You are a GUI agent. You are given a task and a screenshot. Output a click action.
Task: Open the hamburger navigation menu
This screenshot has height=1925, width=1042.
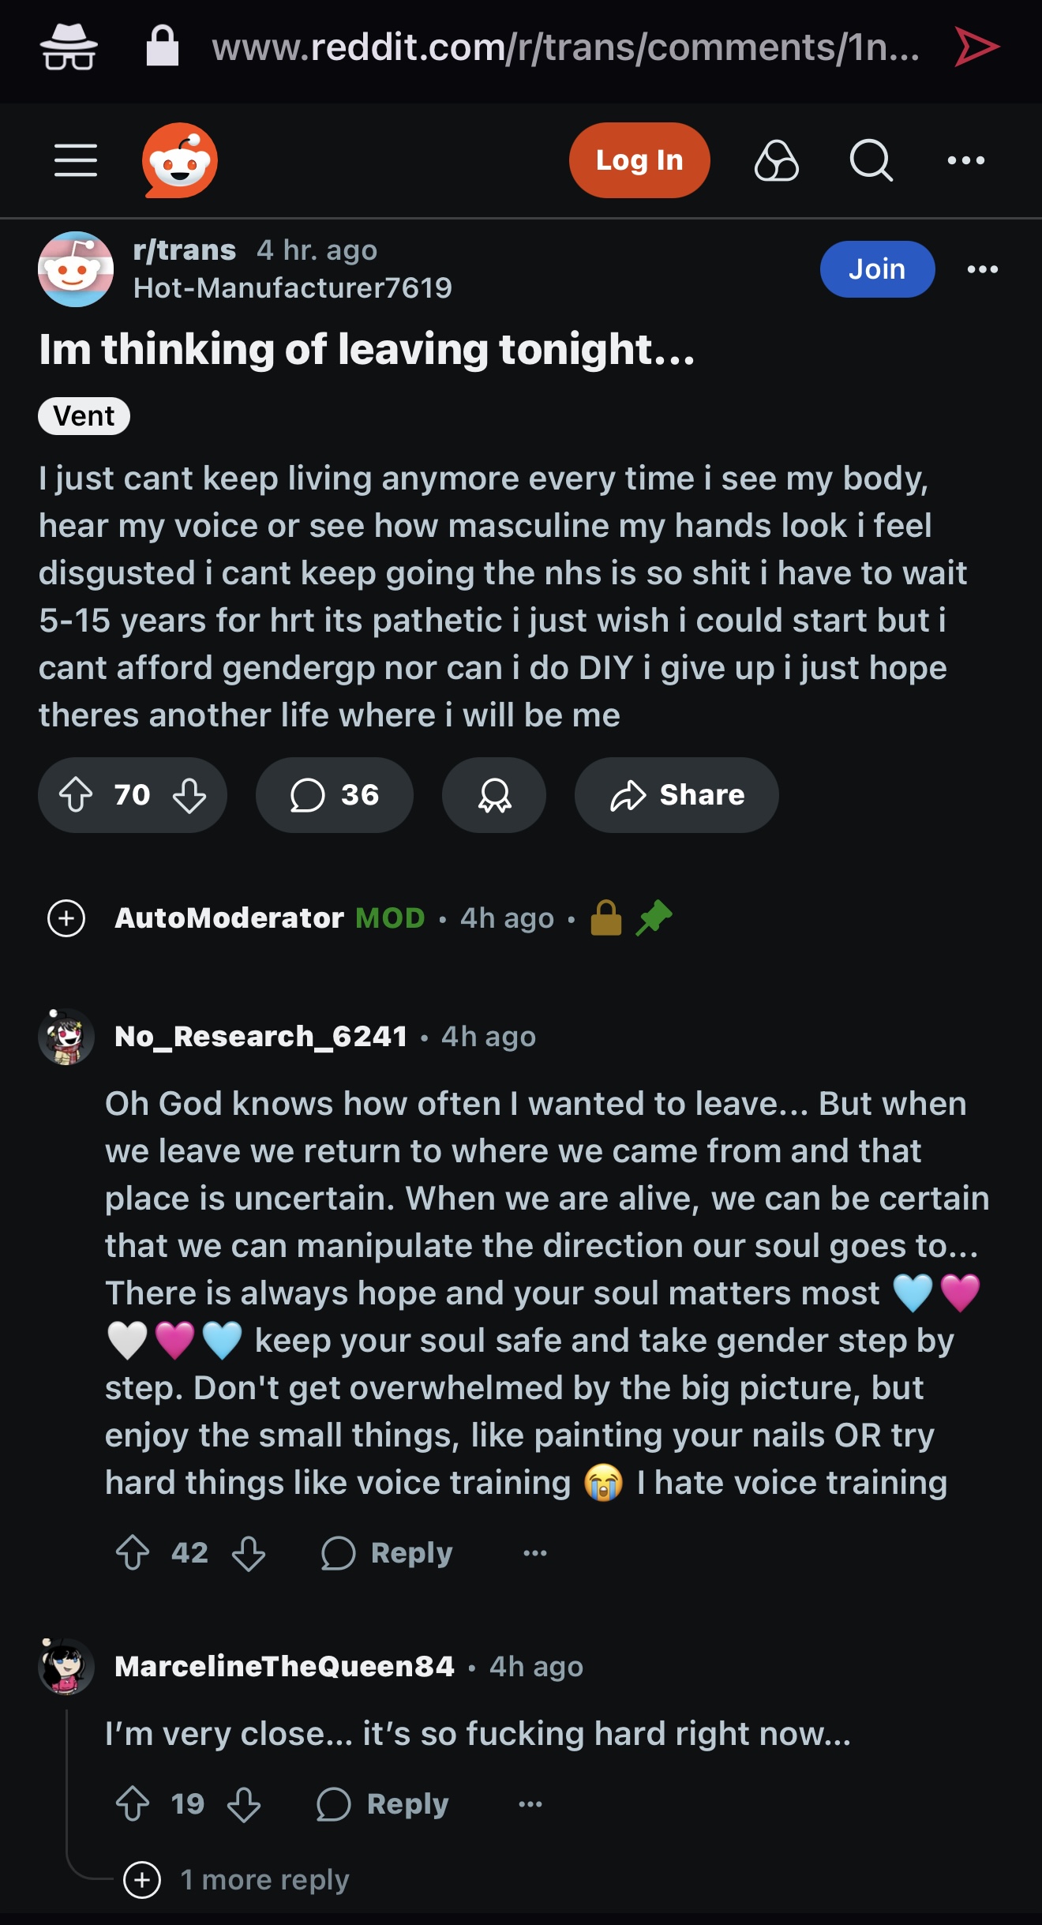[x=76, y=160]
